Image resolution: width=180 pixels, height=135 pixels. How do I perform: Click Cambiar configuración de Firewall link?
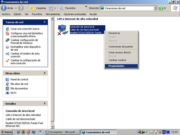coord(24,42)
